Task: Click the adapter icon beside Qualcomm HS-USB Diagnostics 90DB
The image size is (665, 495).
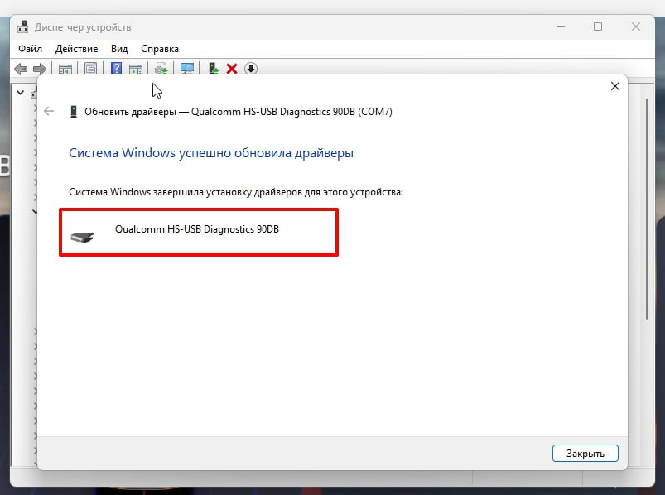Action: pos(82,238)
